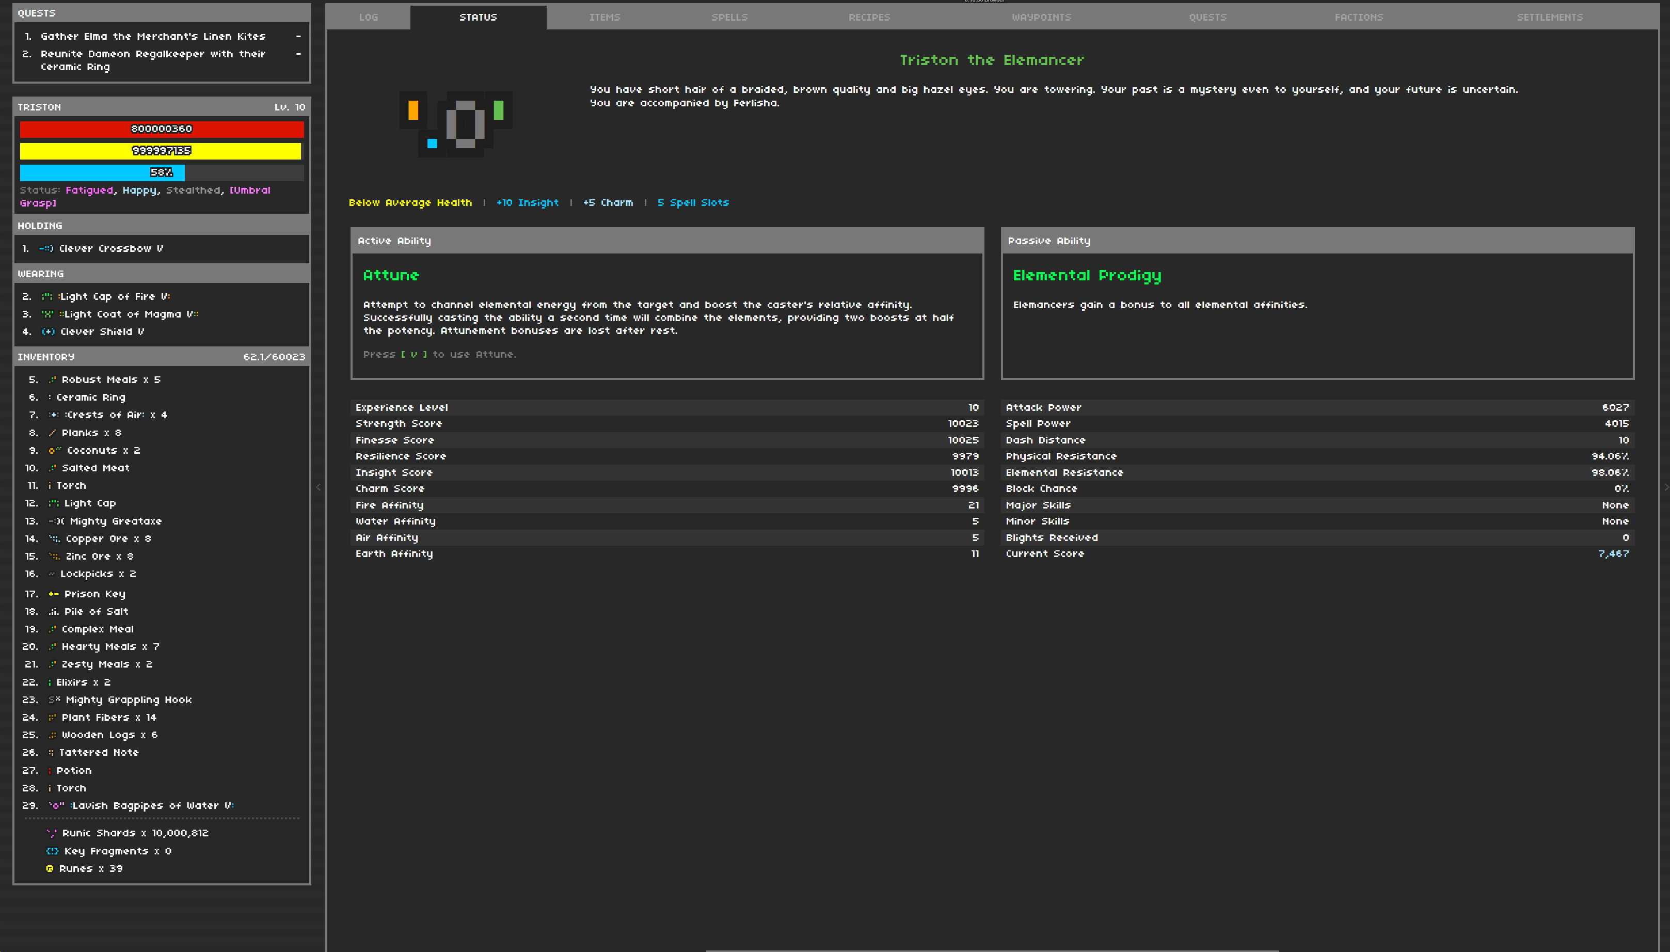Open the Settlements tab
This screenshot has height=952, width=1670.
tap(1550, 18)
